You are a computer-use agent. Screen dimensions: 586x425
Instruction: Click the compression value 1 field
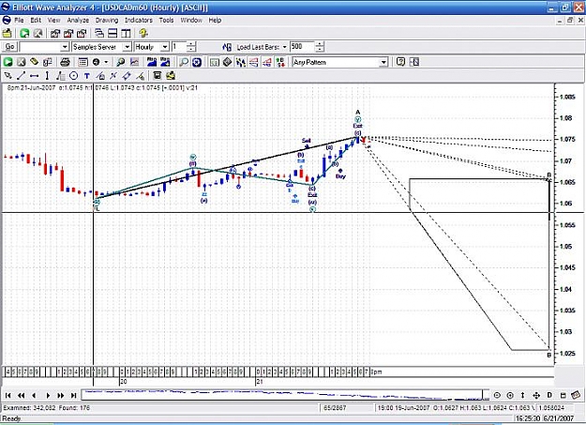[x=179, y=47]
